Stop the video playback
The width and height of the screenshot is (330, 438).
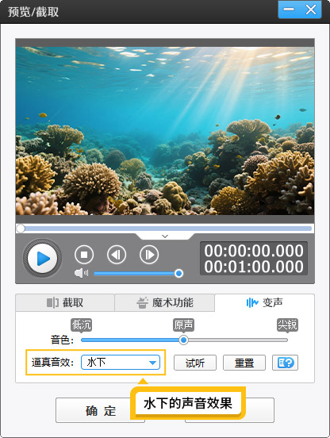[84, 255]
